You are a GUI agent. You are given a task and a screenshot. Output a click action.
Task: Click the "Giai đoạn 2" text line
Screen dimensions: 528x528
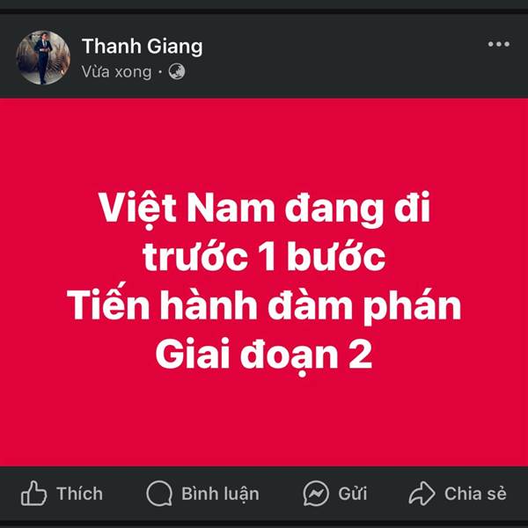[264, 356]
